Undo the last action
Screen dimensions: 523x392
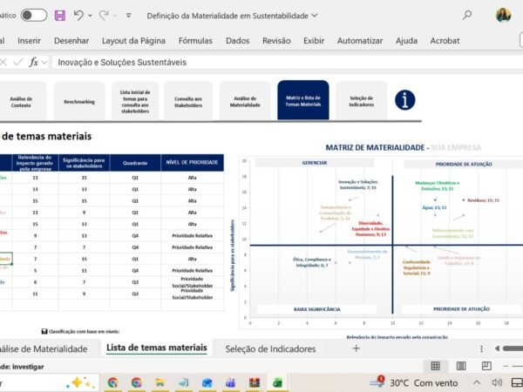[78, 16]
